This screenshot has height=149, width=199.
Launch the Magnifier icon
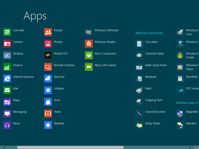coord(180,114)
